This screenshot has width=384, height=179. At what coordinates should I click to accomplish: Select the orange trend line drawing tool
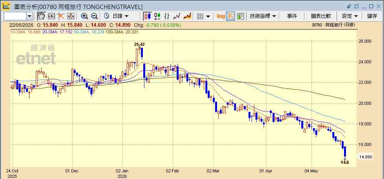tap(61, 16)
